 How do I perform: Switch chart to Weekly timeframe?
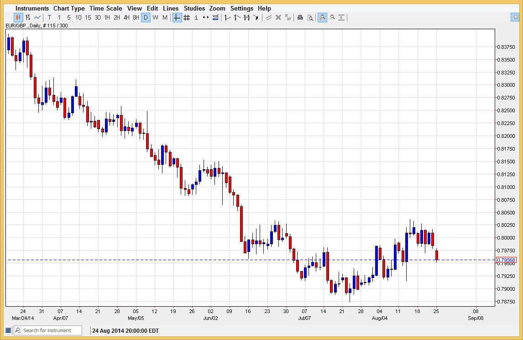click(x=155, y=17)
